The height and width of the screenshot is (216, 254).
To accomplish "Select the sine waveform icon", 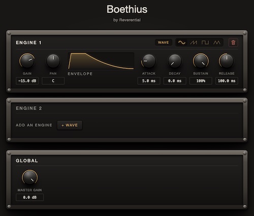I will [x=182, y=43].
